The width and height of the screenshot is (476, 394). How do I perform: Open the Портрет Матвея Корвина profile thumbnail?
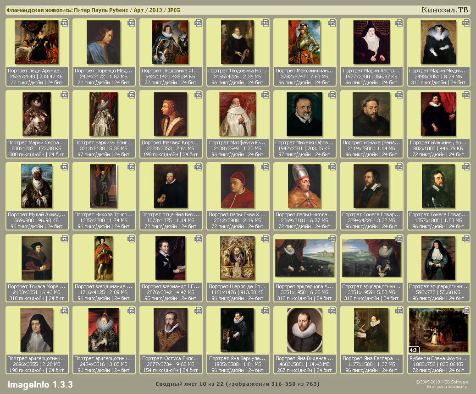171,114
